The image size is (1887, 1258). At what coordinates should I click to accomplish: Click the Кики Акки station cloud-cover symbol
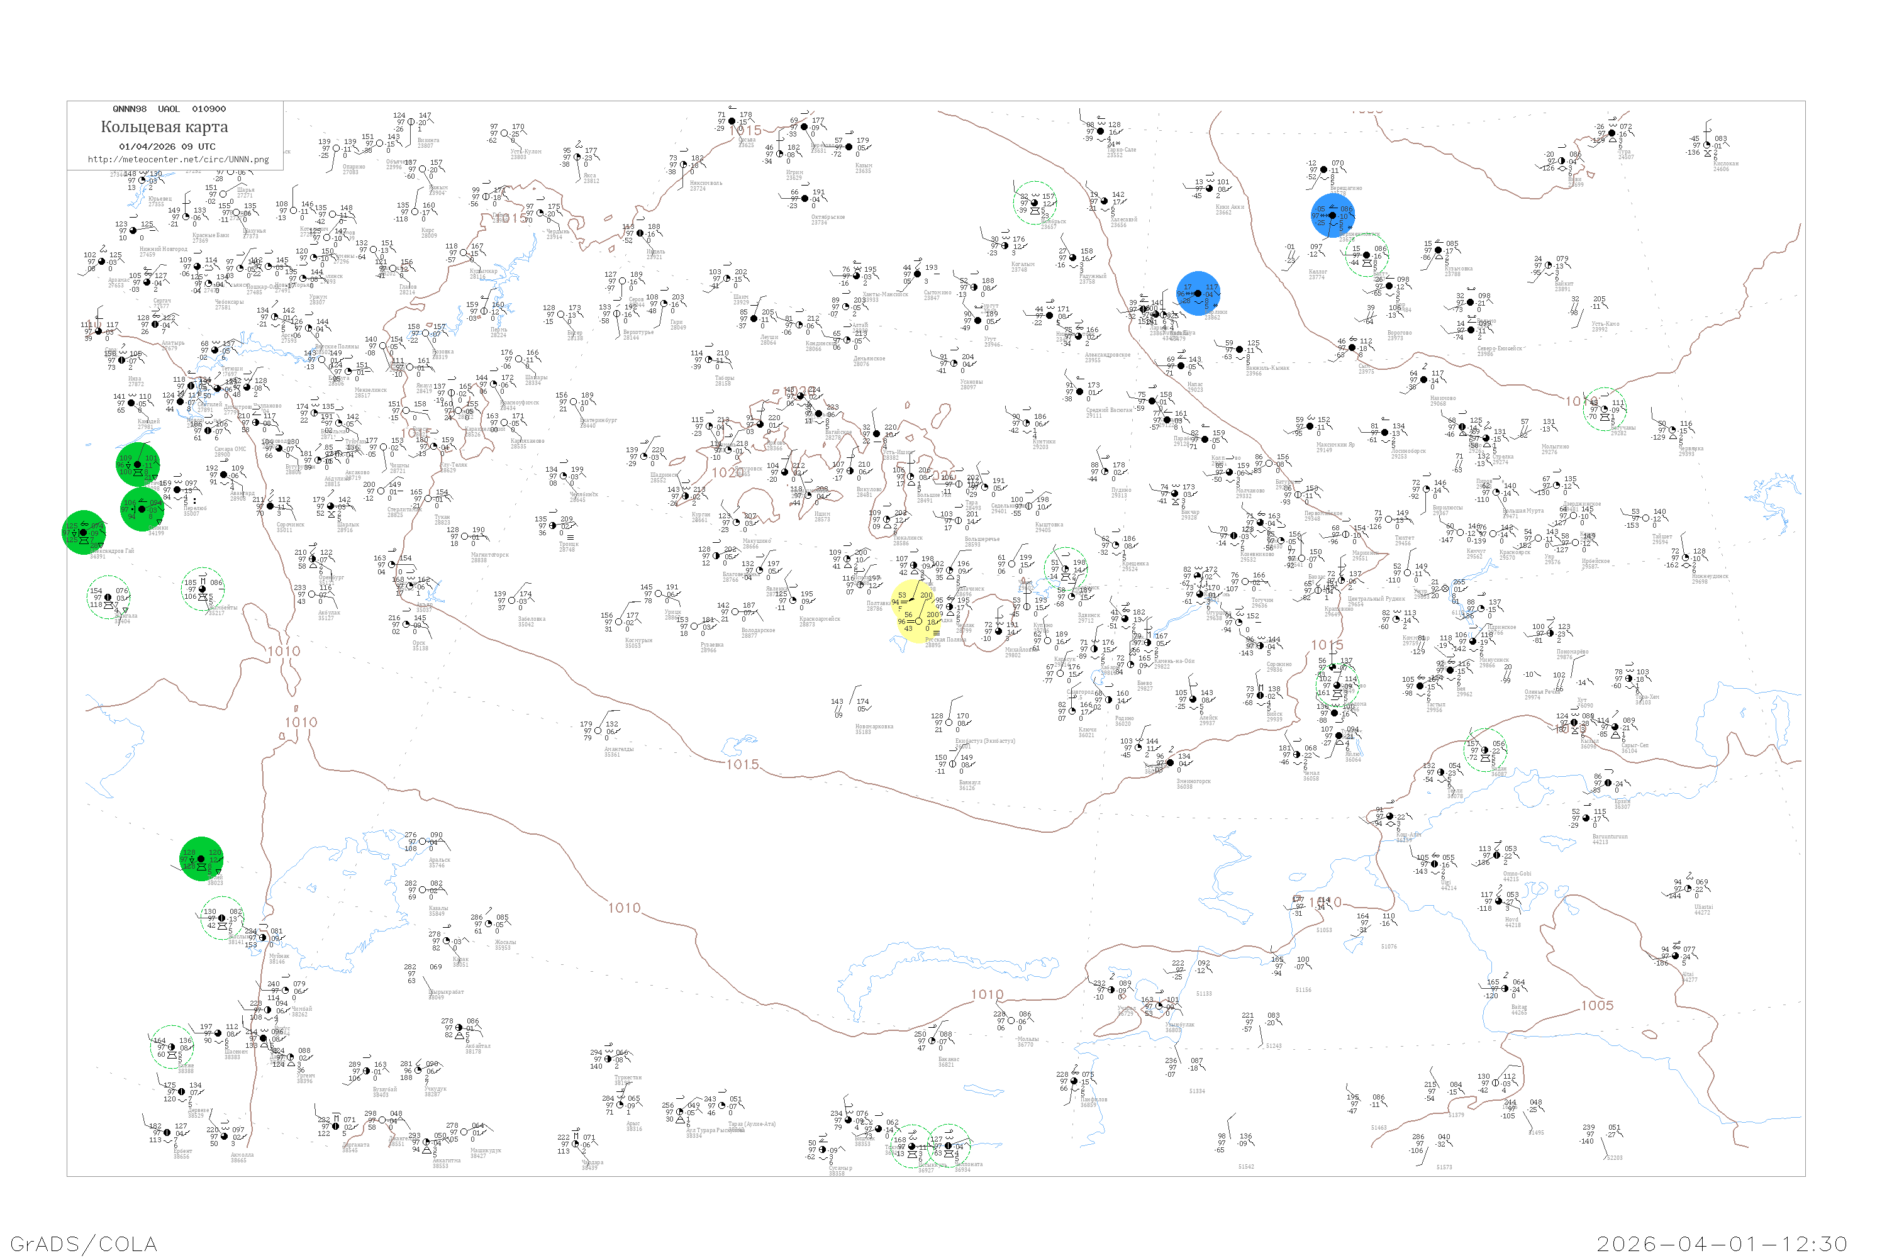[x=1209, y=189]
